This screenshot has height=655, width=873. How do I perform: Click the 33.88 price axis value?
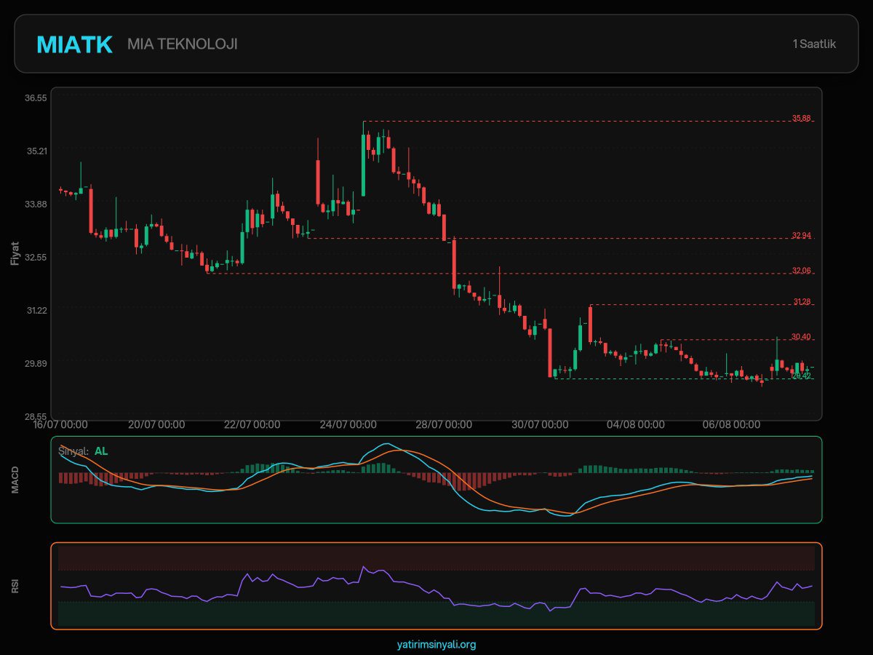coord(37,204)
